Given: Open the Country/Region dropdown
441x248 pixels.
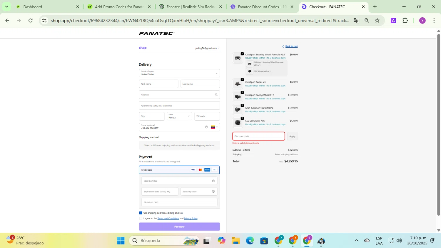Looking at the screenshot, I should (179, 73).
